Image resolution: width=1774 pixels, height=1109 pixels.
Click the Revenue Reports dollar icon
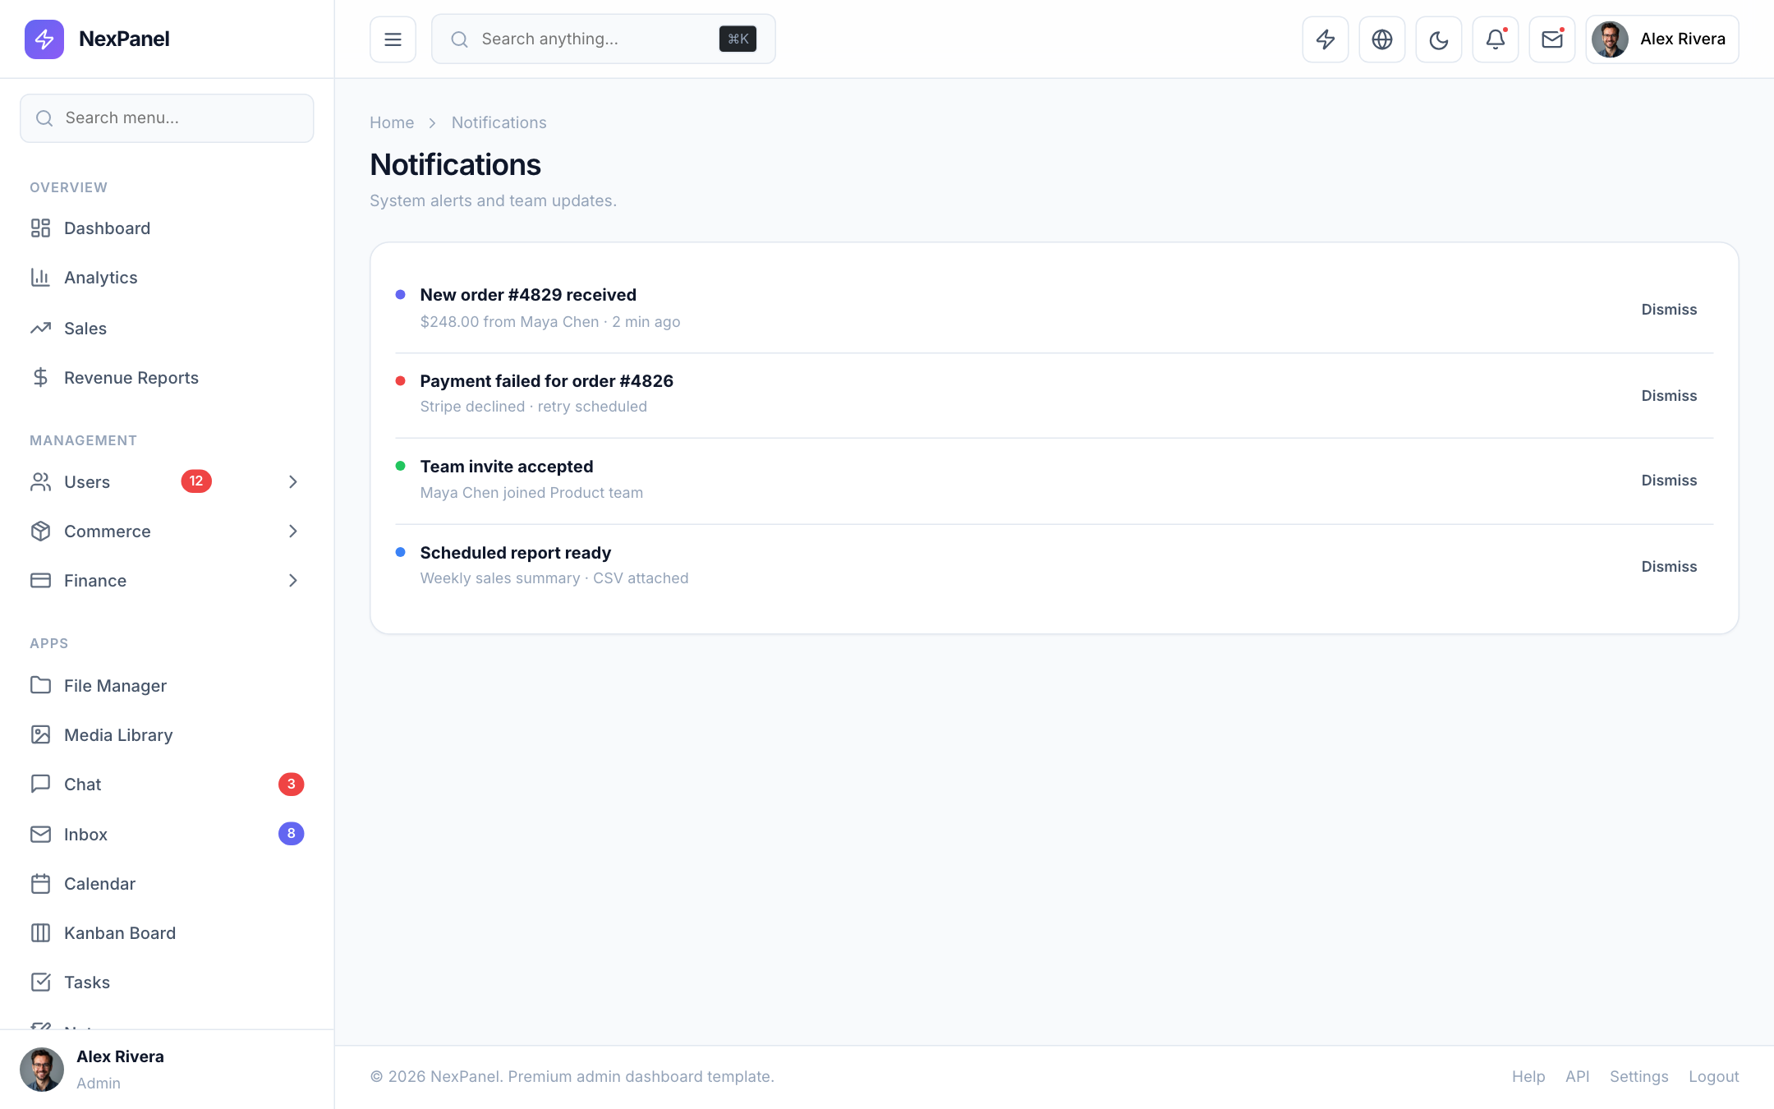click(40, 377)
